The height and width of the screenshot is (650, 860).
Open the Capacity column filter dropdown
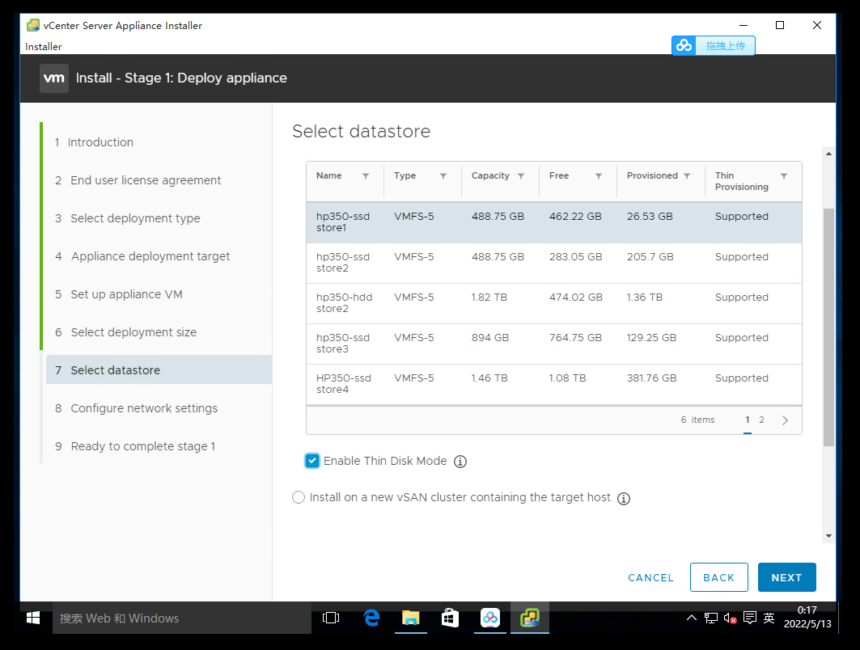[521, 175]
